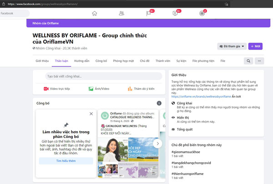Click the Nhóm của Oriflame purple banner
The height and width of the screenshot is (184, 273).
coord(148,23)
